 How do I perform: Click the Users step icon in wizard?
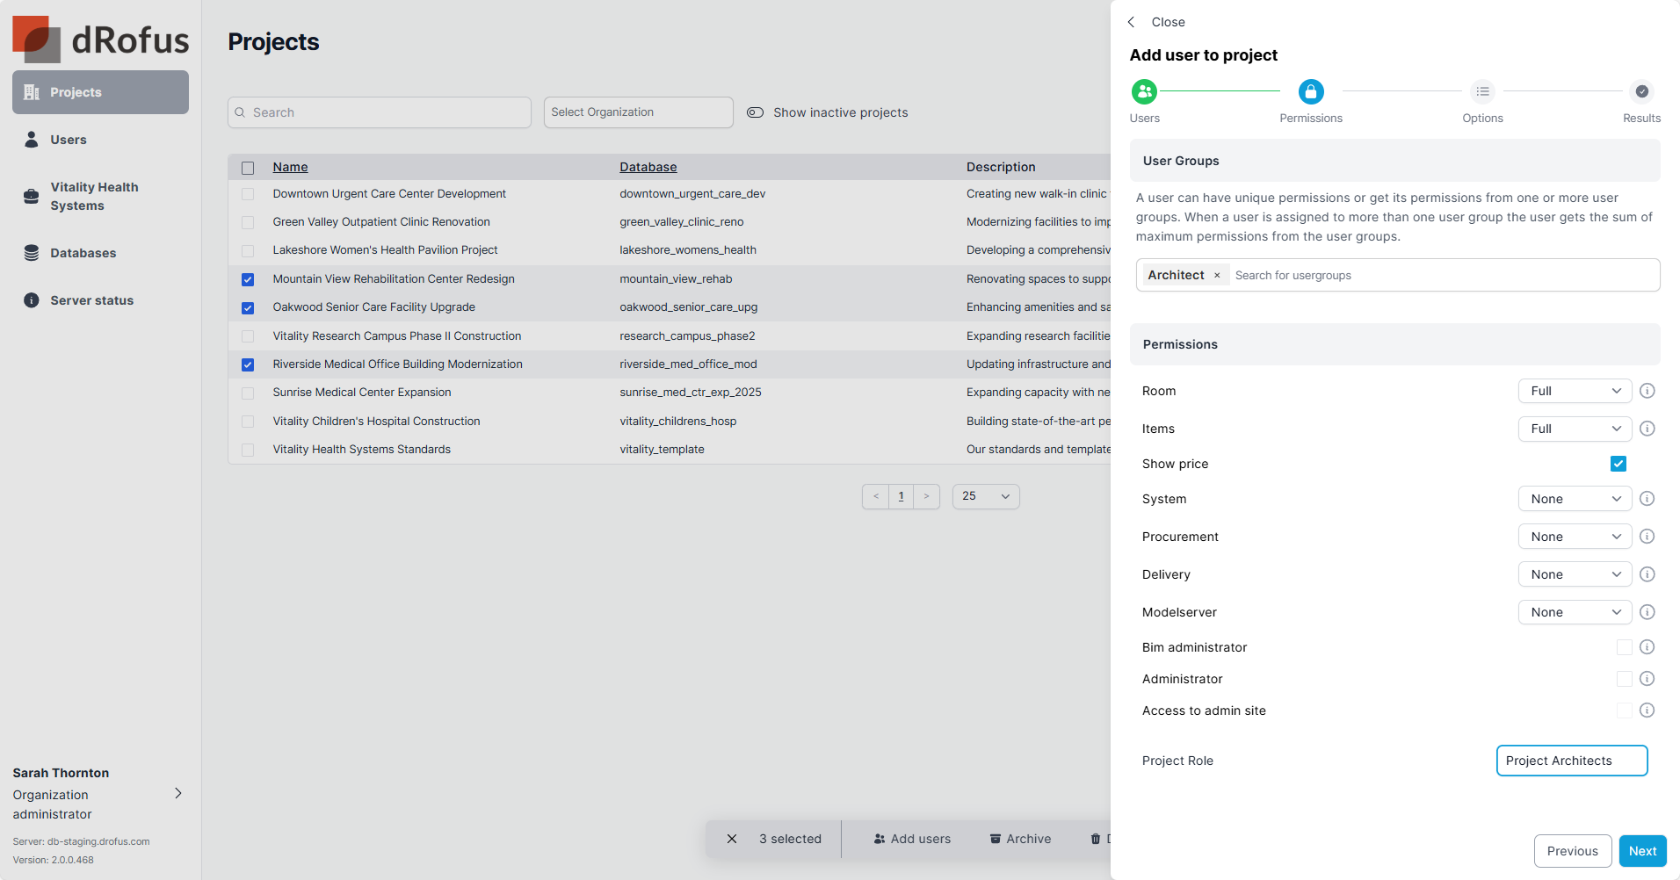coord(1144,91)
